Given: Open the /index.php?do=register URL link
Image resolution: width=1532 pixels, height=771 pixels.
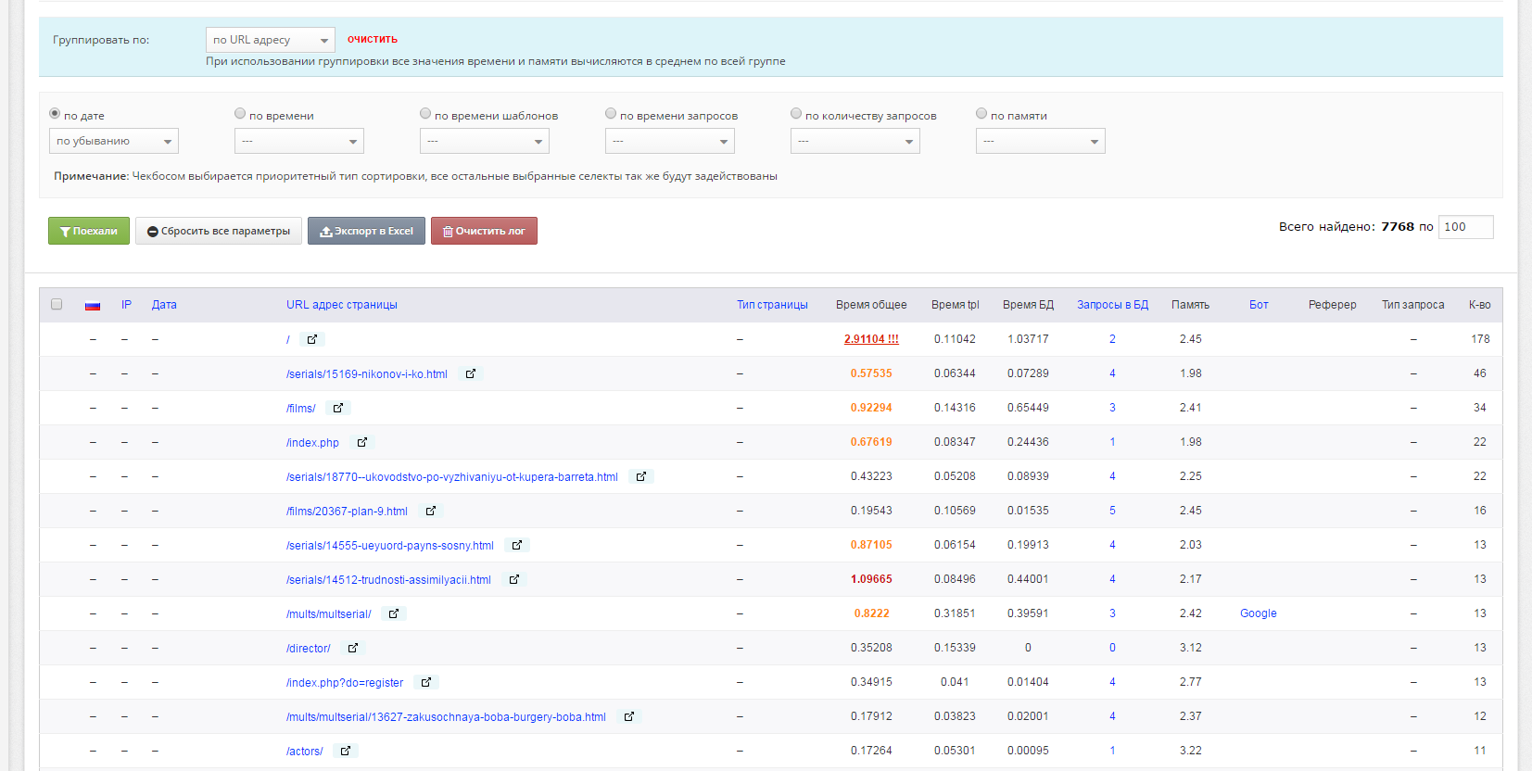Looking at the screenshot, I should (345, 683).
